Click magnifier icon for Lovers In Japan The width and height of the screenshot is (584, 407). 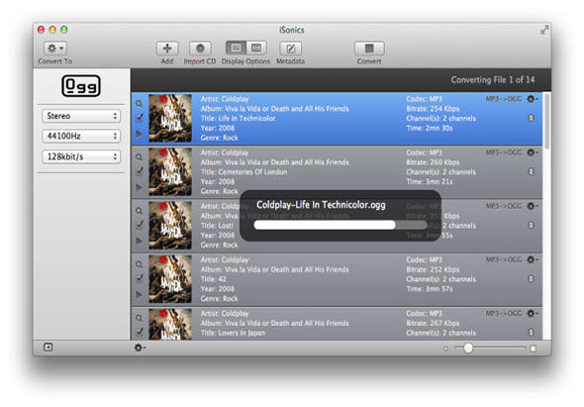pyautogui.click(x=139, y=318)
